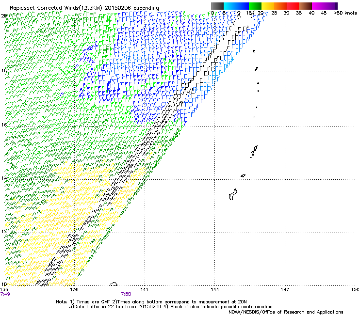Click the '>50 knots' legend label
Image resolution: width=359 pixels, height=315 pixels.
pyautogui.click(x=345, y=13)
